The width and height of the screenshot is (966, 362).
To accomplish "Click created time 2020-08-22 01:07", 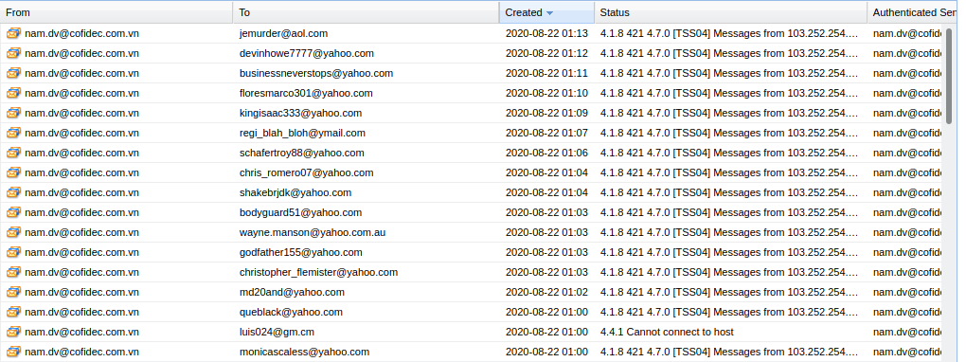I will (547, 133).
